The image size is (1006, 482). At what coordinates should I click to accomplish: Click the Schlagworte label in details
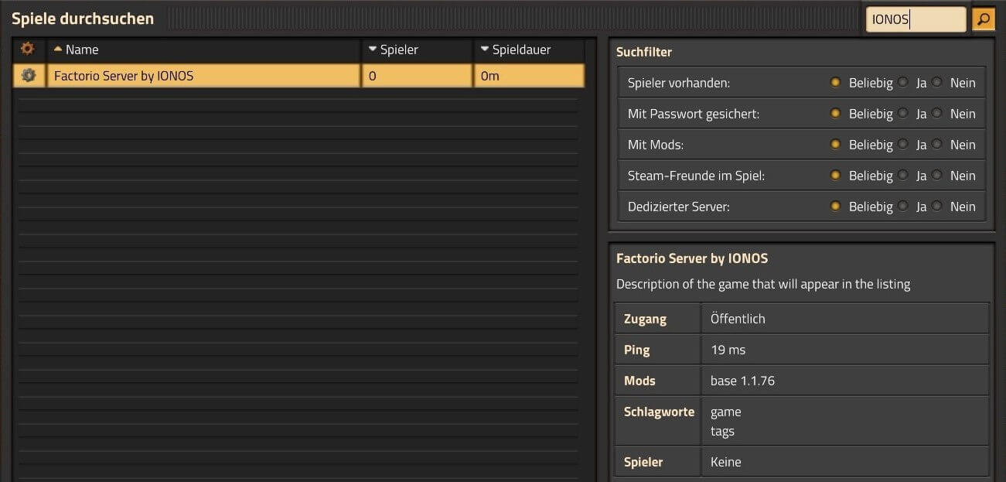[659, 412]
